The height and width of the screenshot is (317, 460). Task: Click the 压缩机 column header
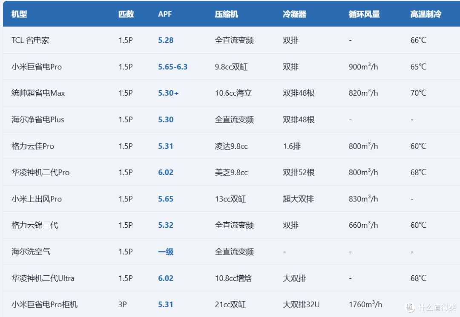pyautogui.click(x=227, y=14)
